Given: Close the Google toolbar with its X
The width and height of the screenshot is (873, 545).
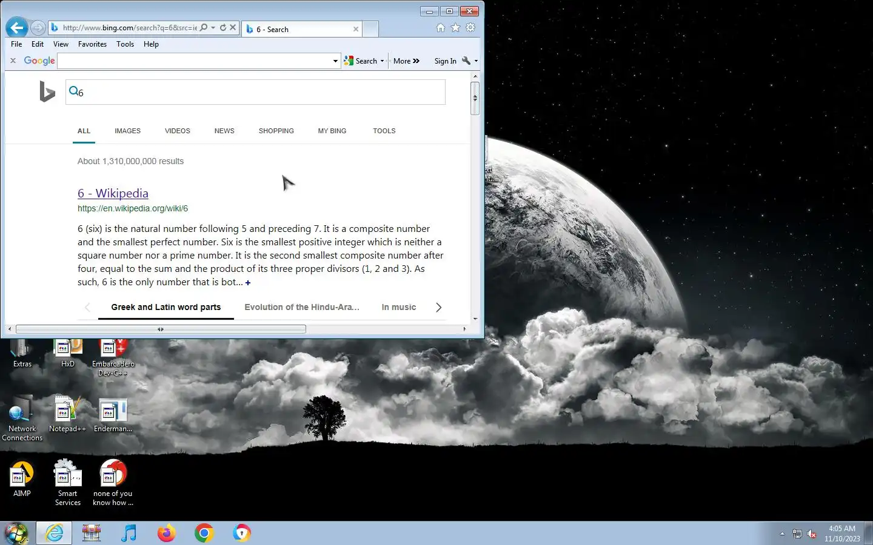Looking at the screenshot, I should [x=13, y=61].
